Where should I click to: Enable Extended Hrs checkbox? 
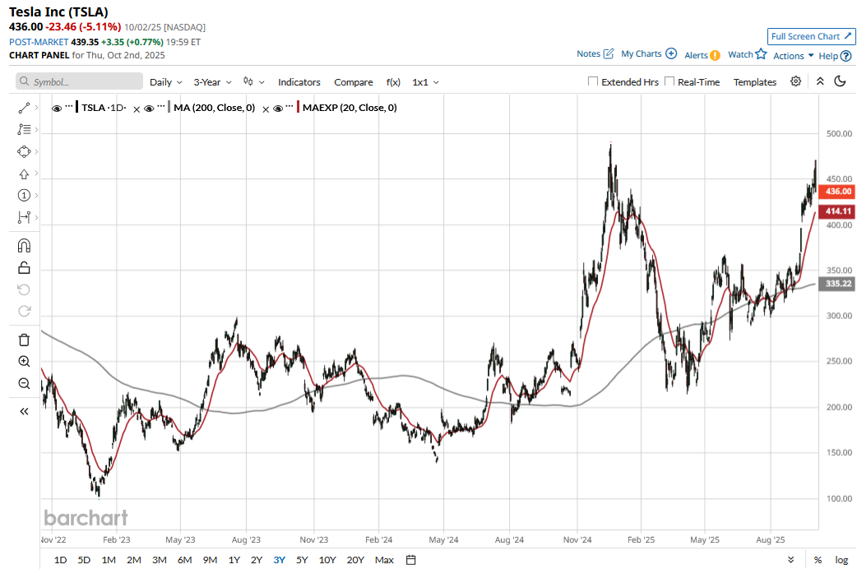(593, 81)
